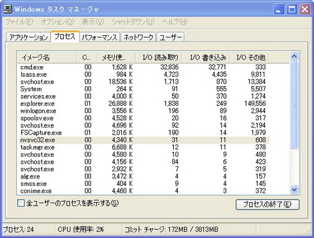Switch to the パフォーマンス tab
Viewport: 314px width, 238px height.
click(x=99, y=37)
